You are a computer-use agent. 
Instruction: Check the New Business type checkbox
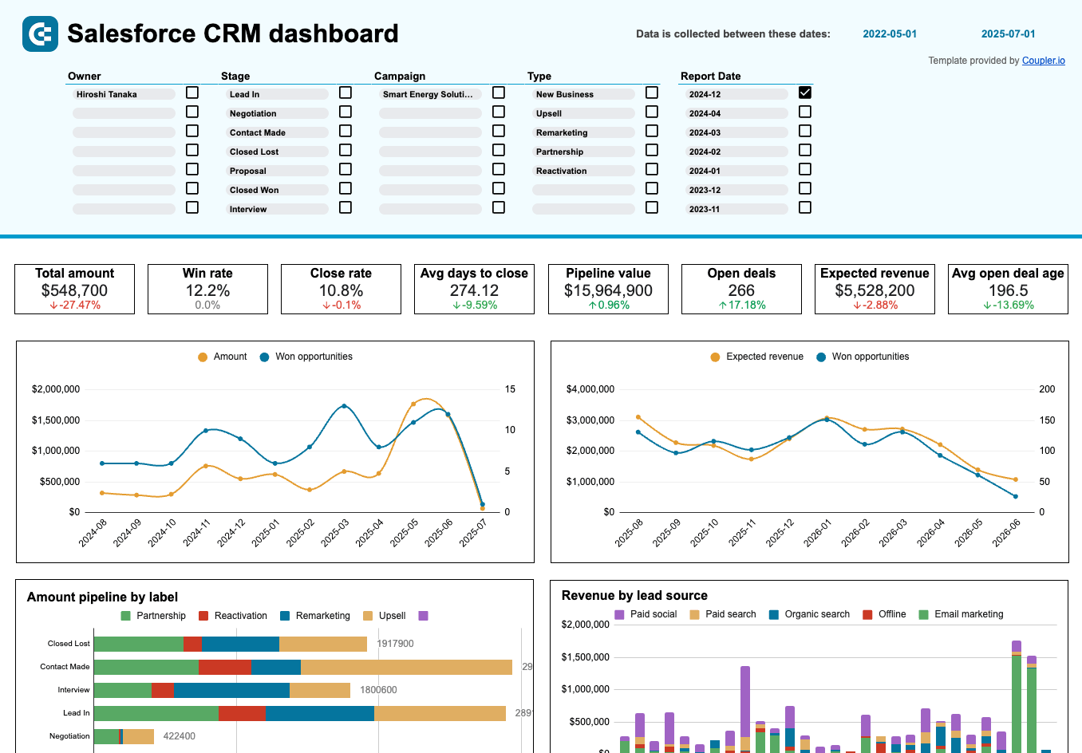pyautogui.click(x=652, y=93)
